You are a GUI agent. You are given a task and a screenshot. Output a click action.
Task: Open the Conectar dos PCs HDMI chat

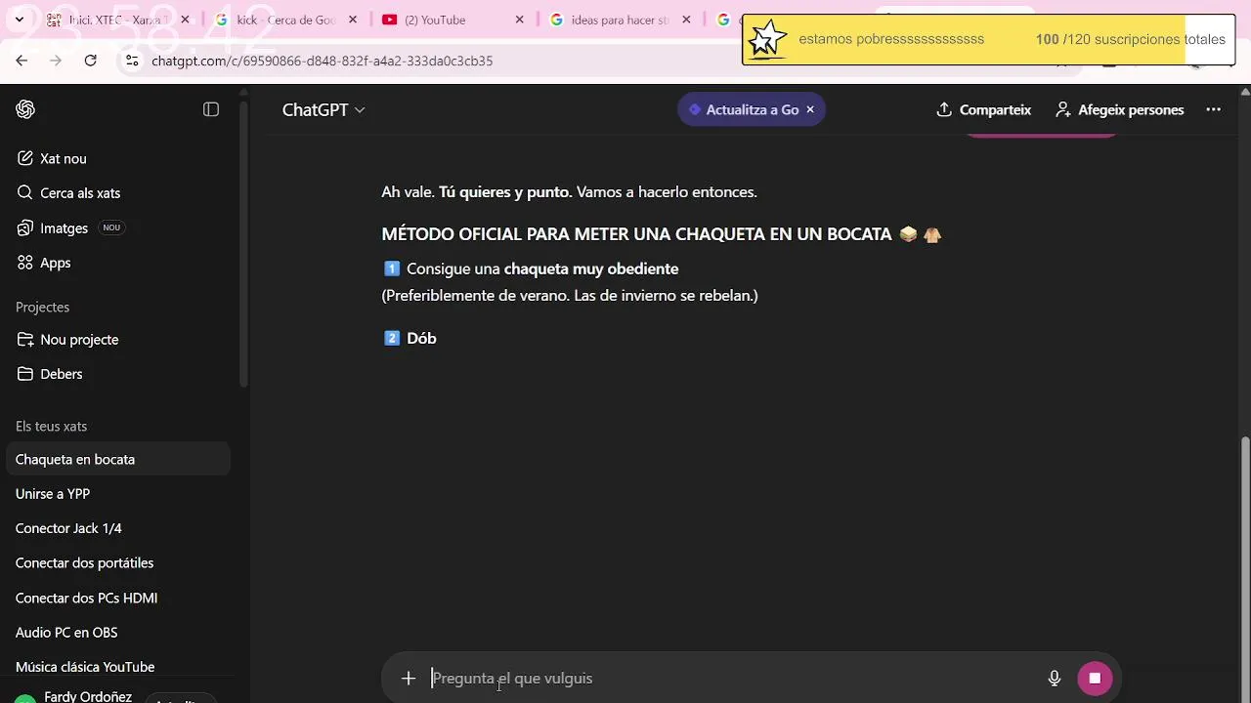click(117, 598)
